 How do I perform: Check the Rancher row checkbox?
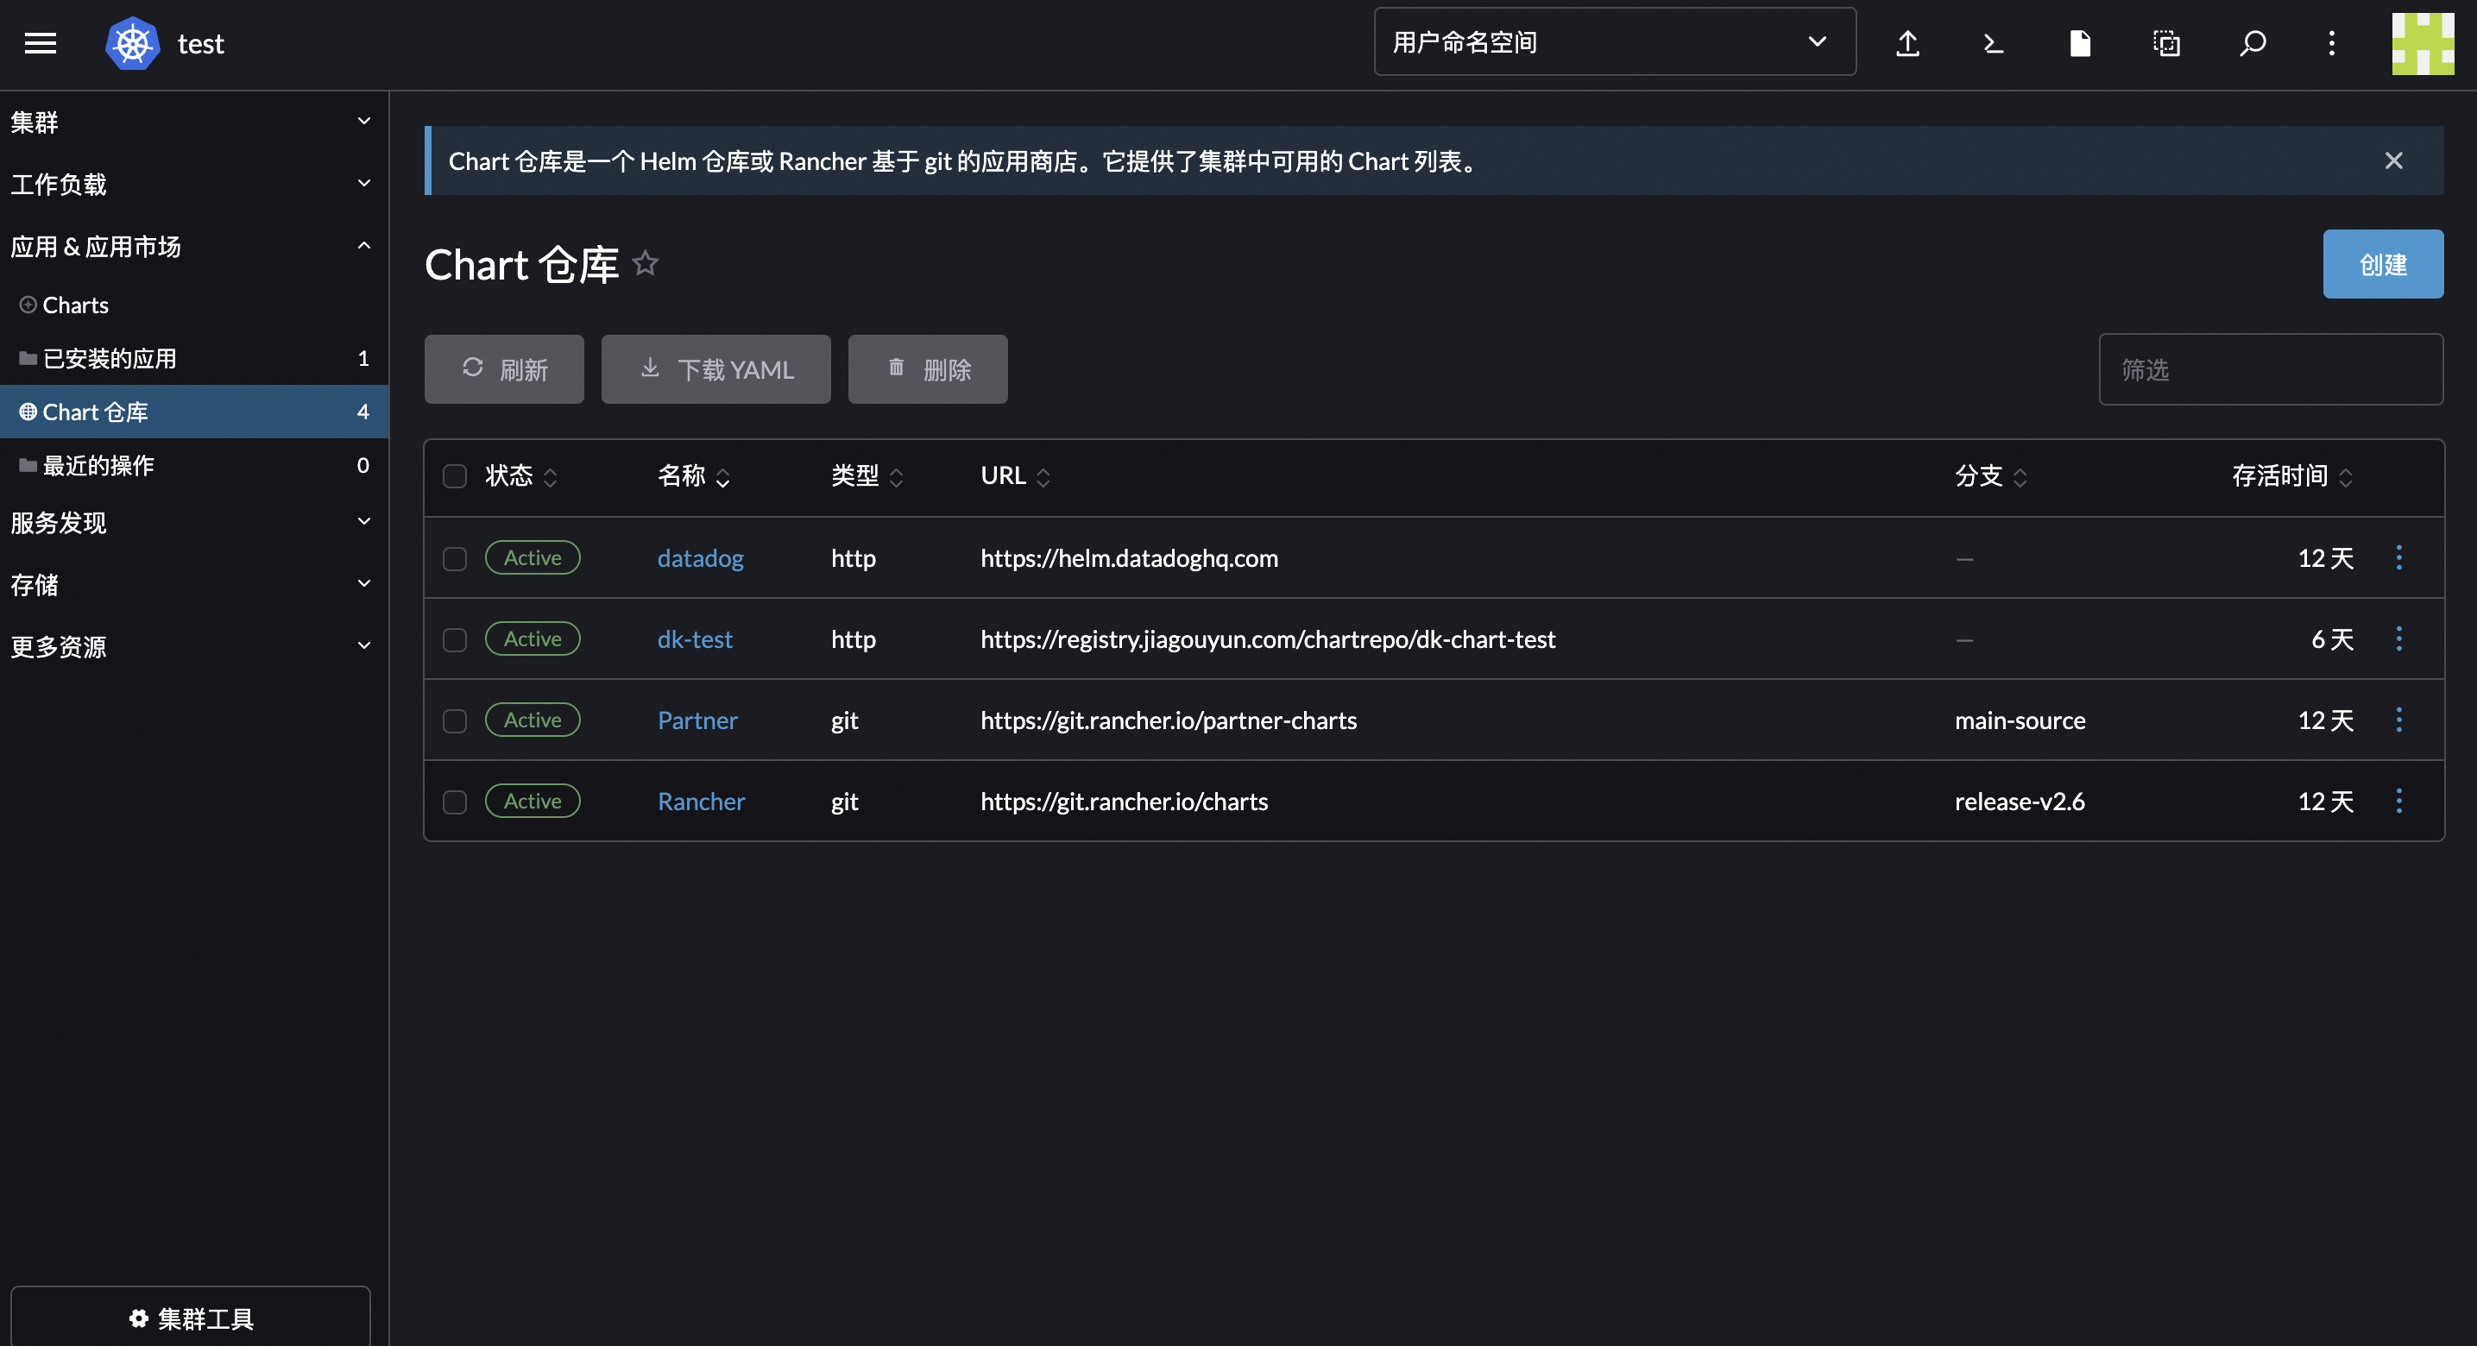(455, 802)
